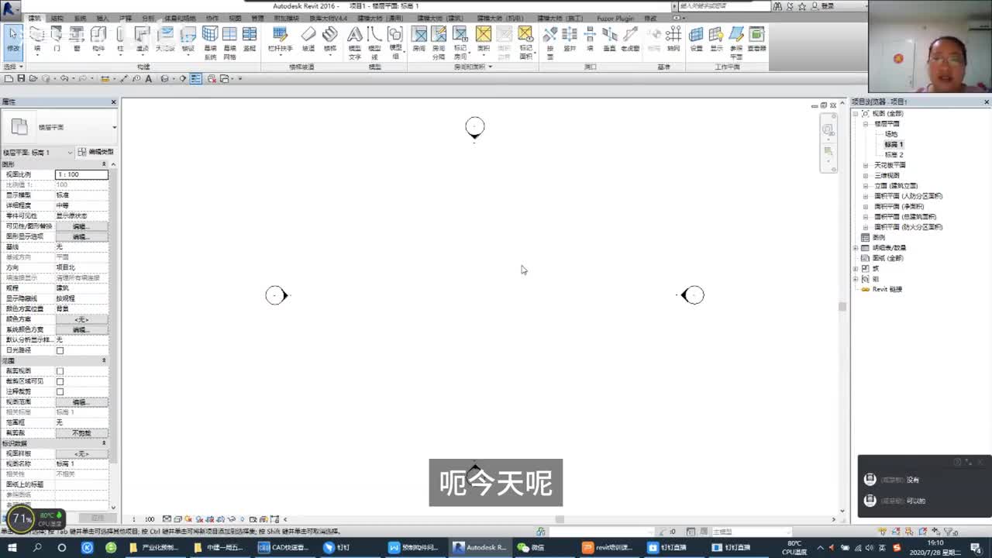Open the Manage (管理) ribbon tab
This screenshot has height=558, width=992.
257,18
